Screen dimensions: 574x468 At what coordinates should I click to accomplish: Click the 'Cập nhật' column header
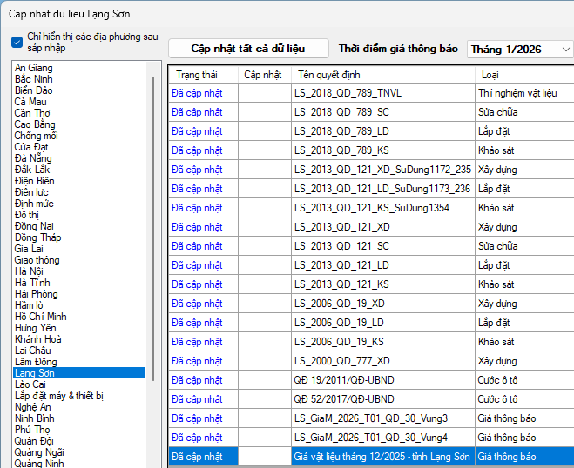pos(263,75)
